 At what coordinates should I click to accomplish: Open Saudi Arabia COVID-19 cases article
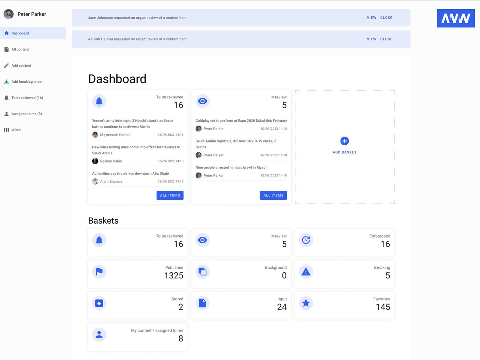click(236, 144)
